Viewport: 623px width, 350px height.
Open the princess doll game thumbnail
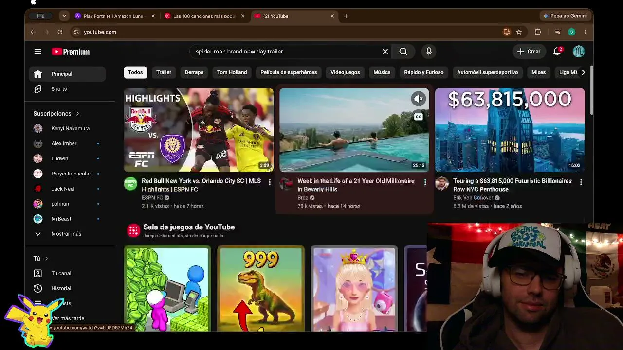[354, 289]
